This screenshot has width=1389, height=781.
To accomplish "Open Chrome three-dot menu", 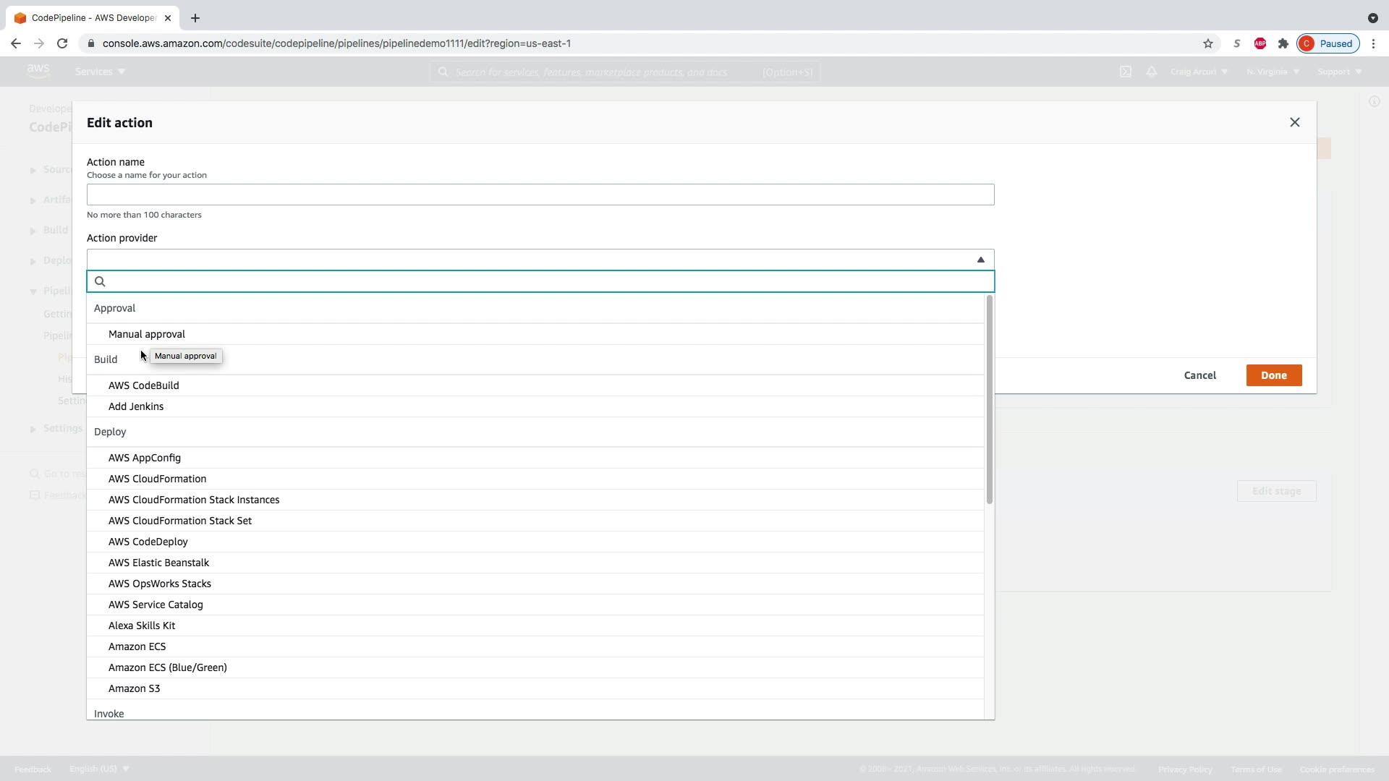I will (1373, 43).
